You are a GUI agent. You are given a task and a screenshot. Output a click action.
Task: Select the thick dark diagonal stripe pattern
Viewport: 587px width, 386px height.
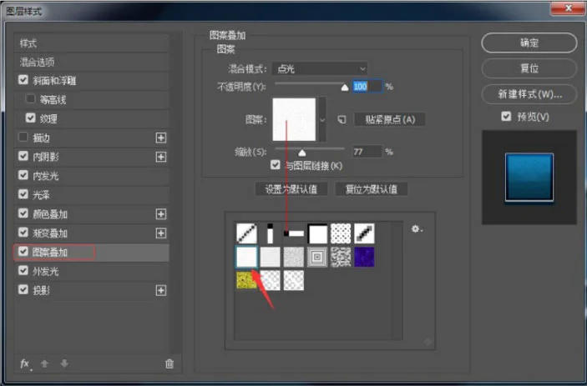pyautogui.click(x=364, y=233)
